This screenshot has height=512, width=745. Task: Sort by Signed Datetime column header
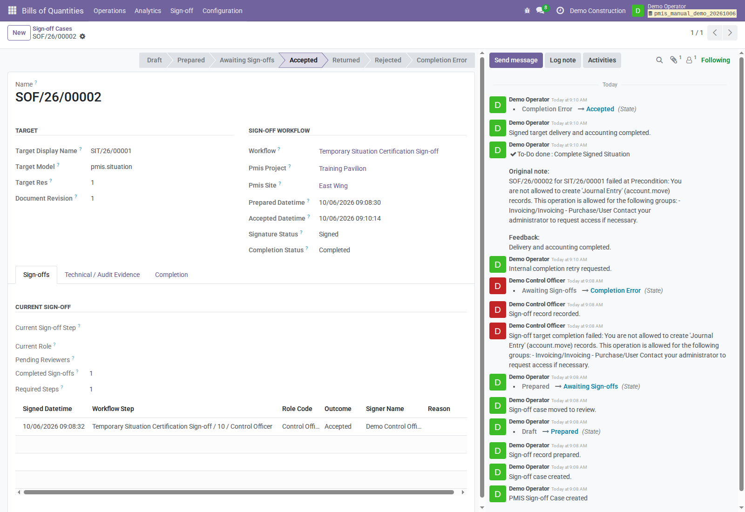(47, 409)
